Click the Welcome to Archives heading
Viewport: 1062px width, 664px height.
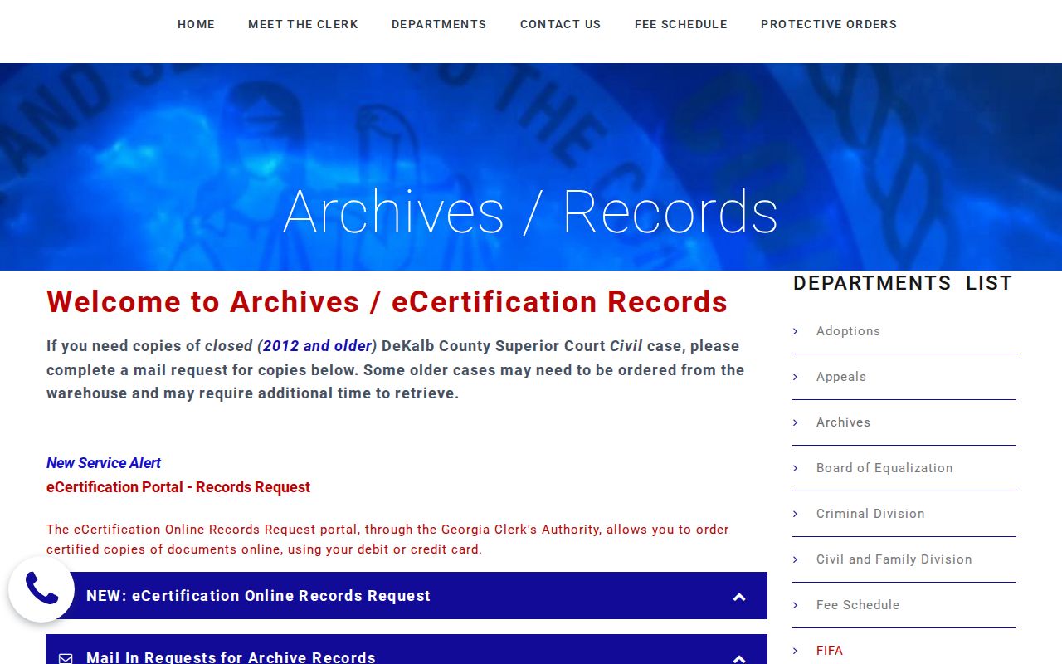click(x=387, y=302)
